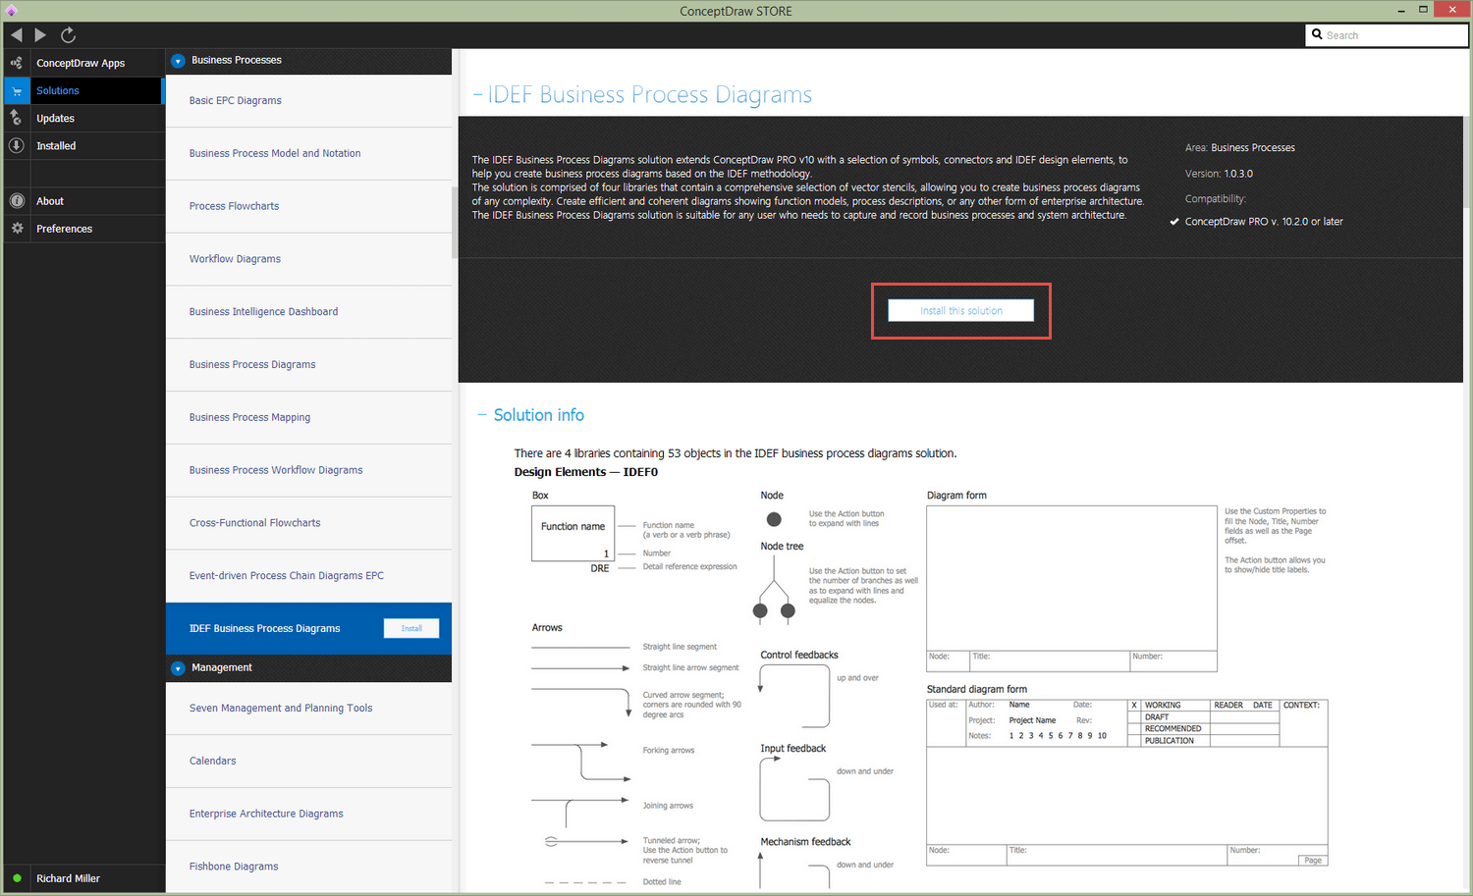Open Business Process Diagrams entry
Screen dimensions: 1473x896
(308, 365)
